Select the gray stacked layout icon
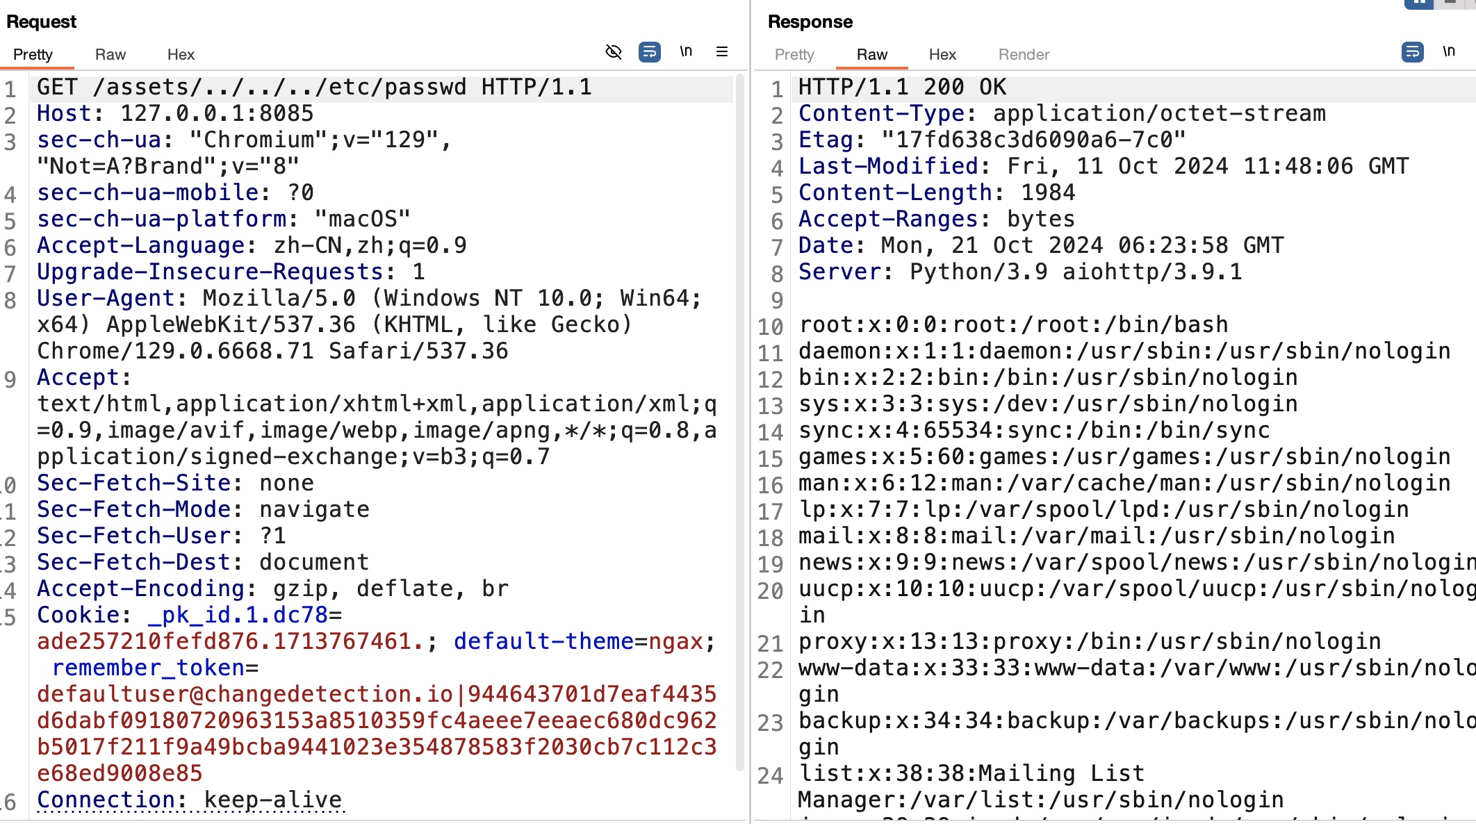Image resolution: width=1476 pixels, height=824 pixels. (1450, 3)
